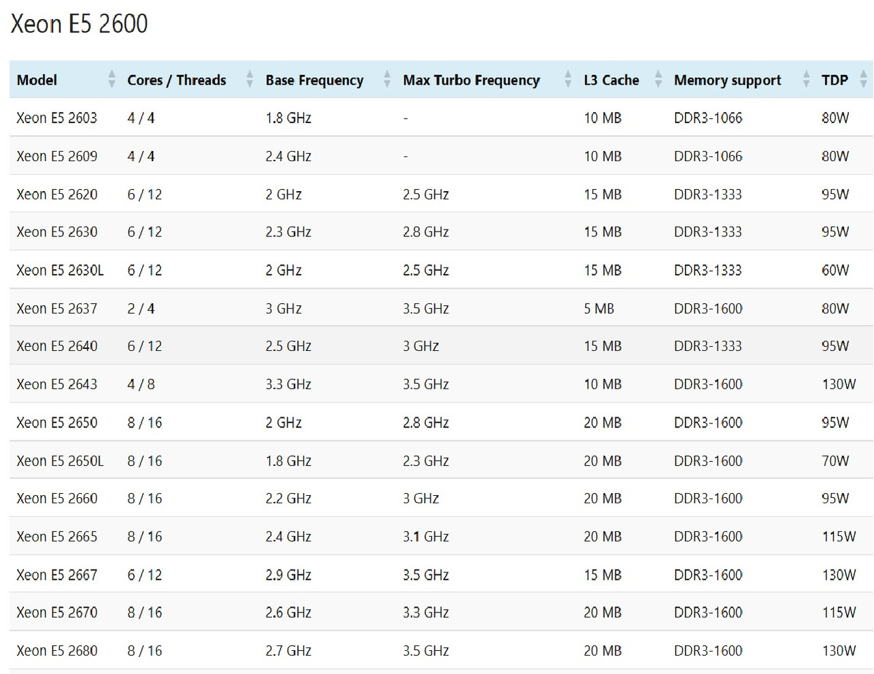The width and height of the screenshot is (874, 674).
Task: Click the L3 Cache header label
Action: point(611,80)
